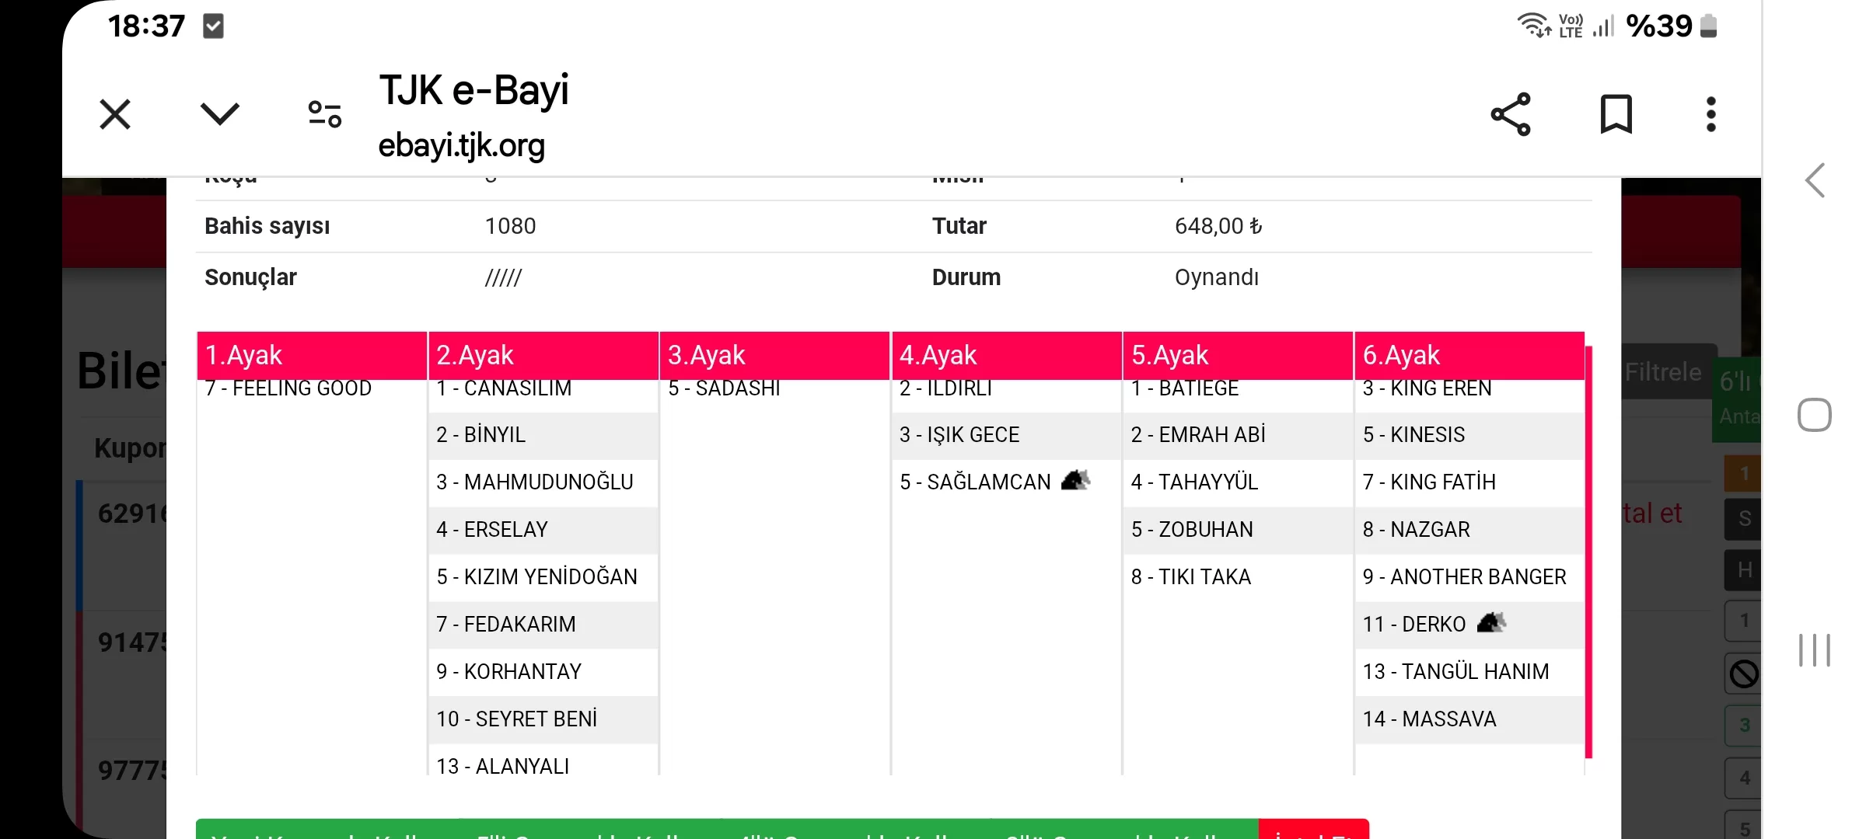The width and height of the screenshot is (1866, 839).
Task: Tap the prohibited circle icon in sidebar
Action: tap(1744, 674)
